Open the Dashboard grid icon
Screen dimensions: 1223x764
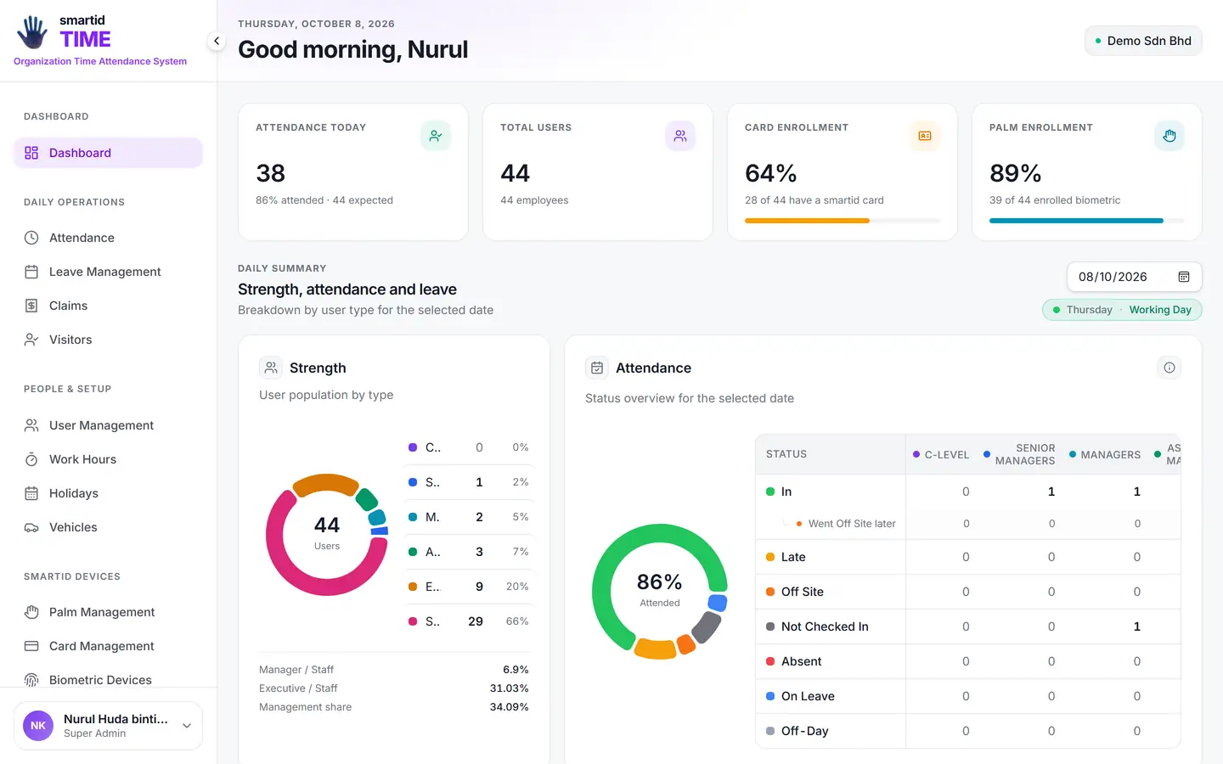tap(31, 153)
